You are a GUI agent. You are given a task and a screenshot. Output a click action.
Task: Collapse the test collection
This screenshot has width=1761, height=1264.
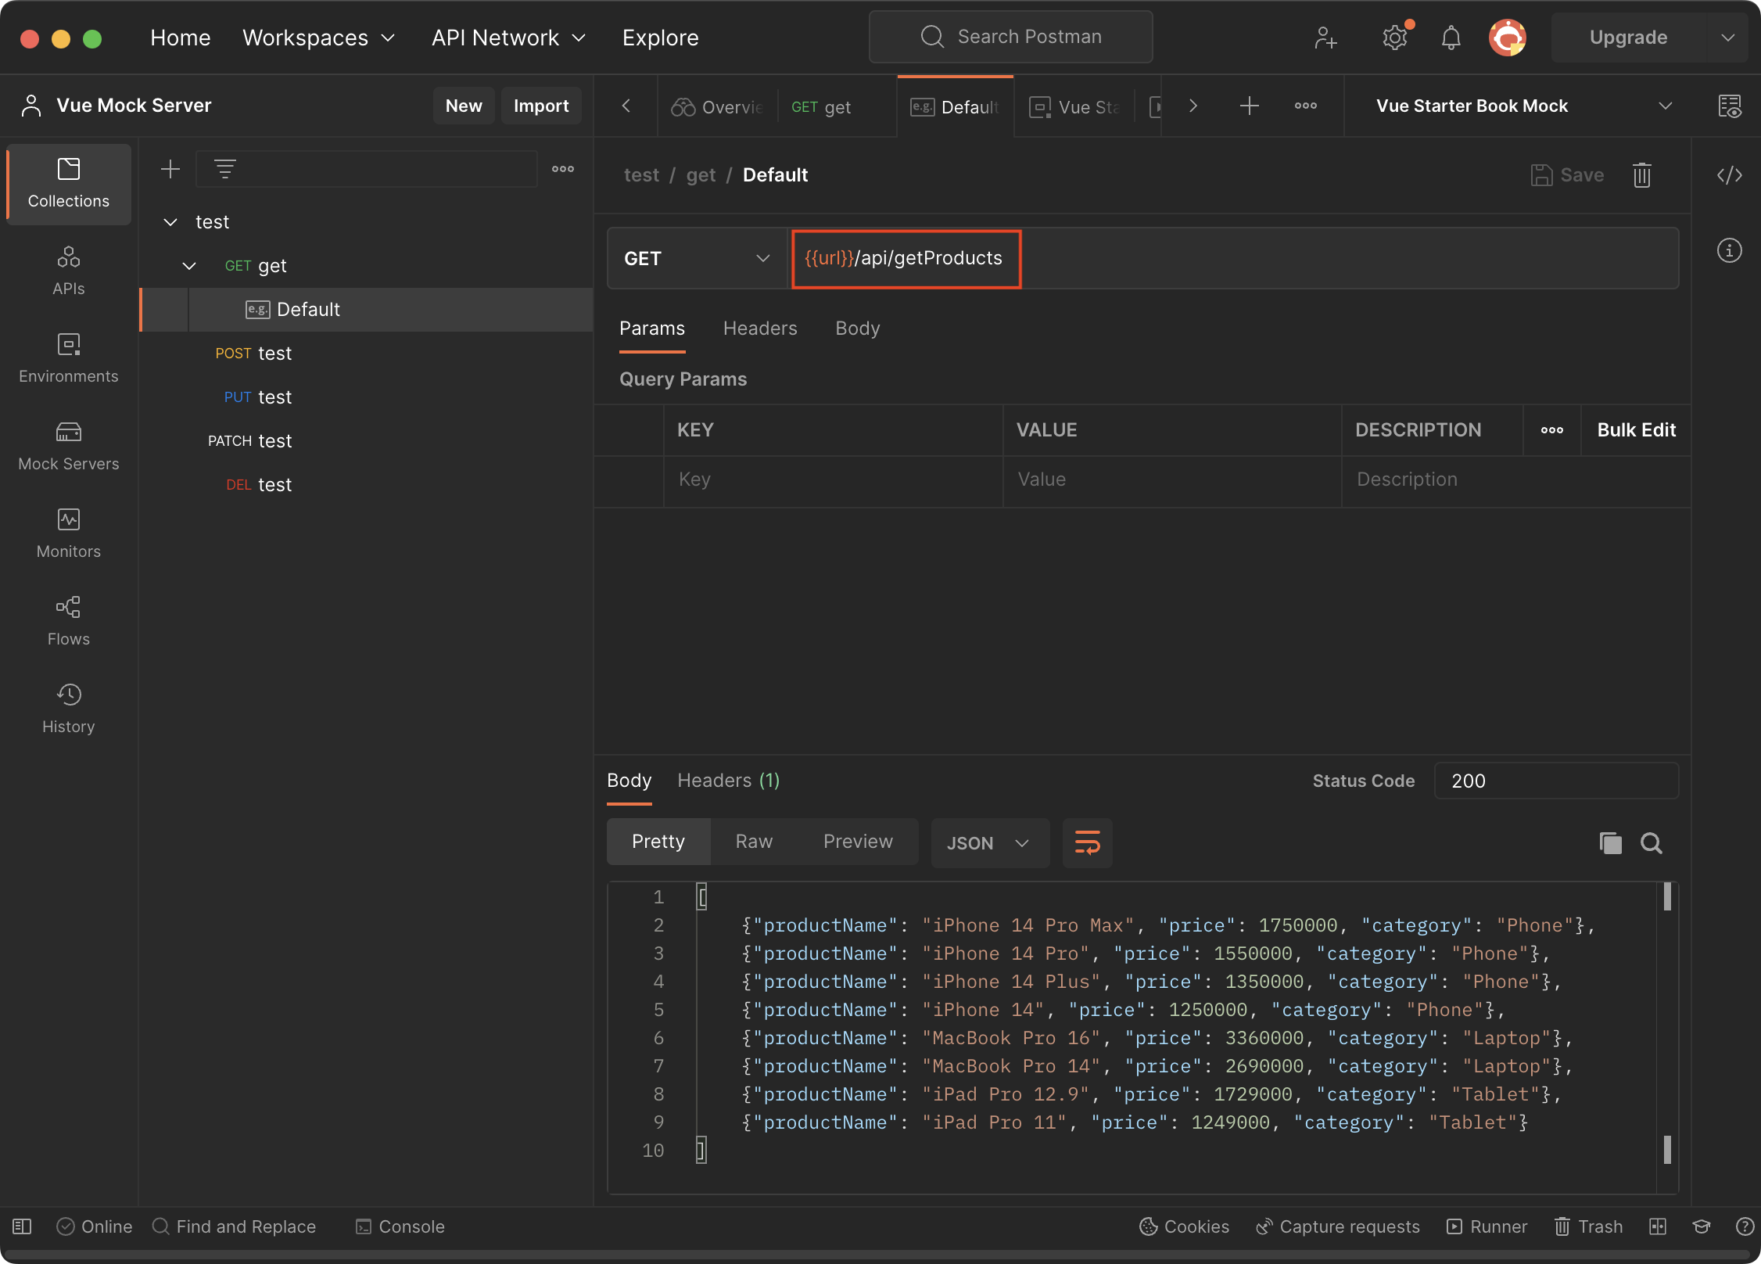170,222
